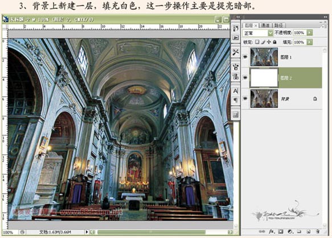The width and height of the screenshot is (332, 238).
Task: Open the blend mode dropdown showing 正常
Action: point(257,33)
